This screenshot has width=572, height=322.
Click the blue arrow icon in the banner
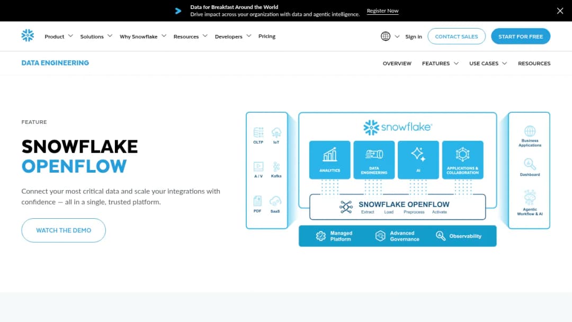[178, 11]
